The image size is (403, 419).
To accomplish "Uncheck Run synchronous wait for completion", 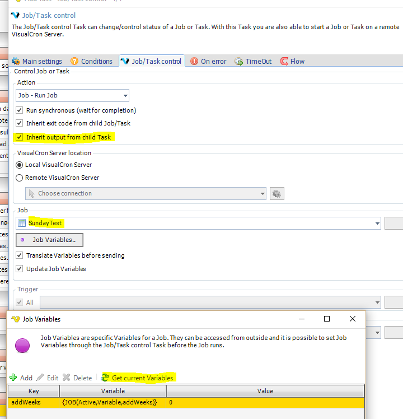I will (20, 110).
